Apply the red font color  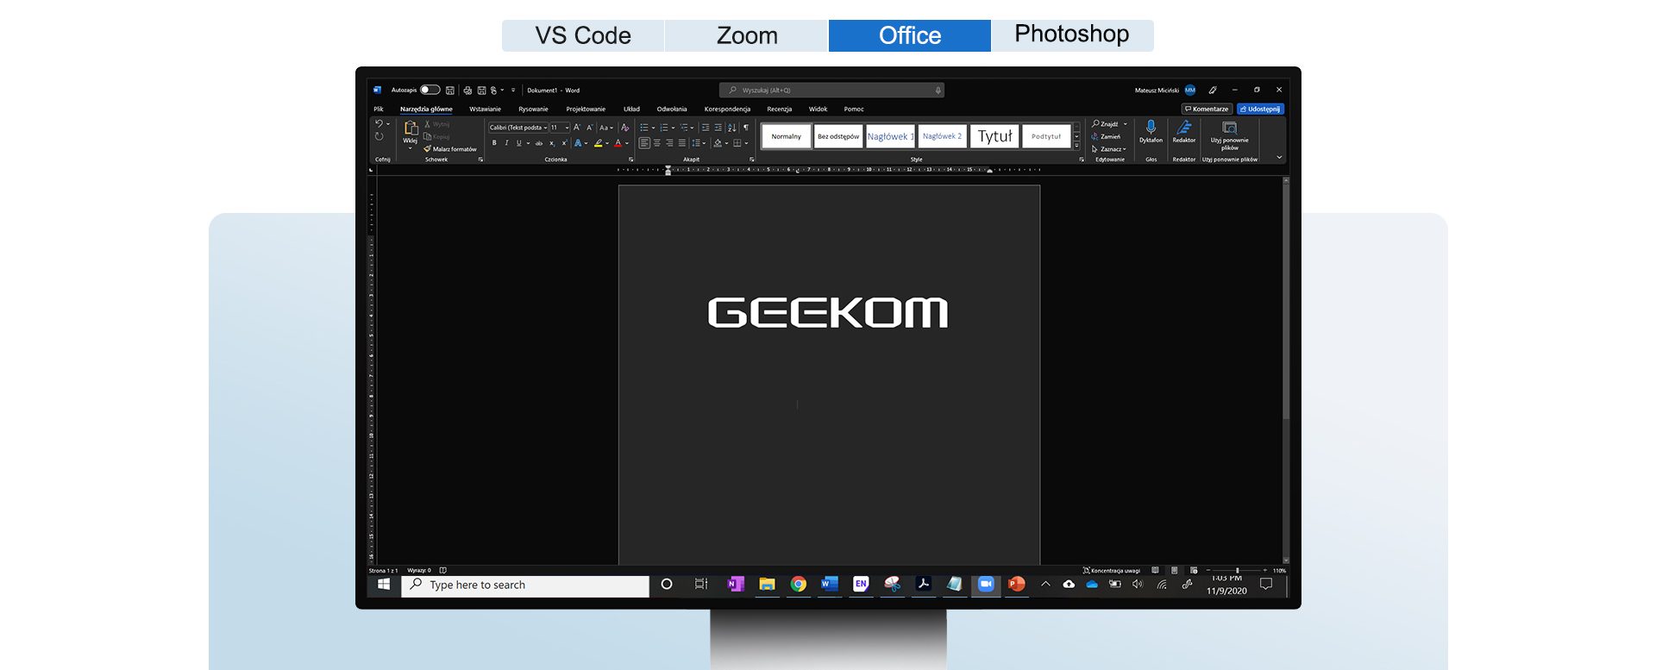pos(618,143)
